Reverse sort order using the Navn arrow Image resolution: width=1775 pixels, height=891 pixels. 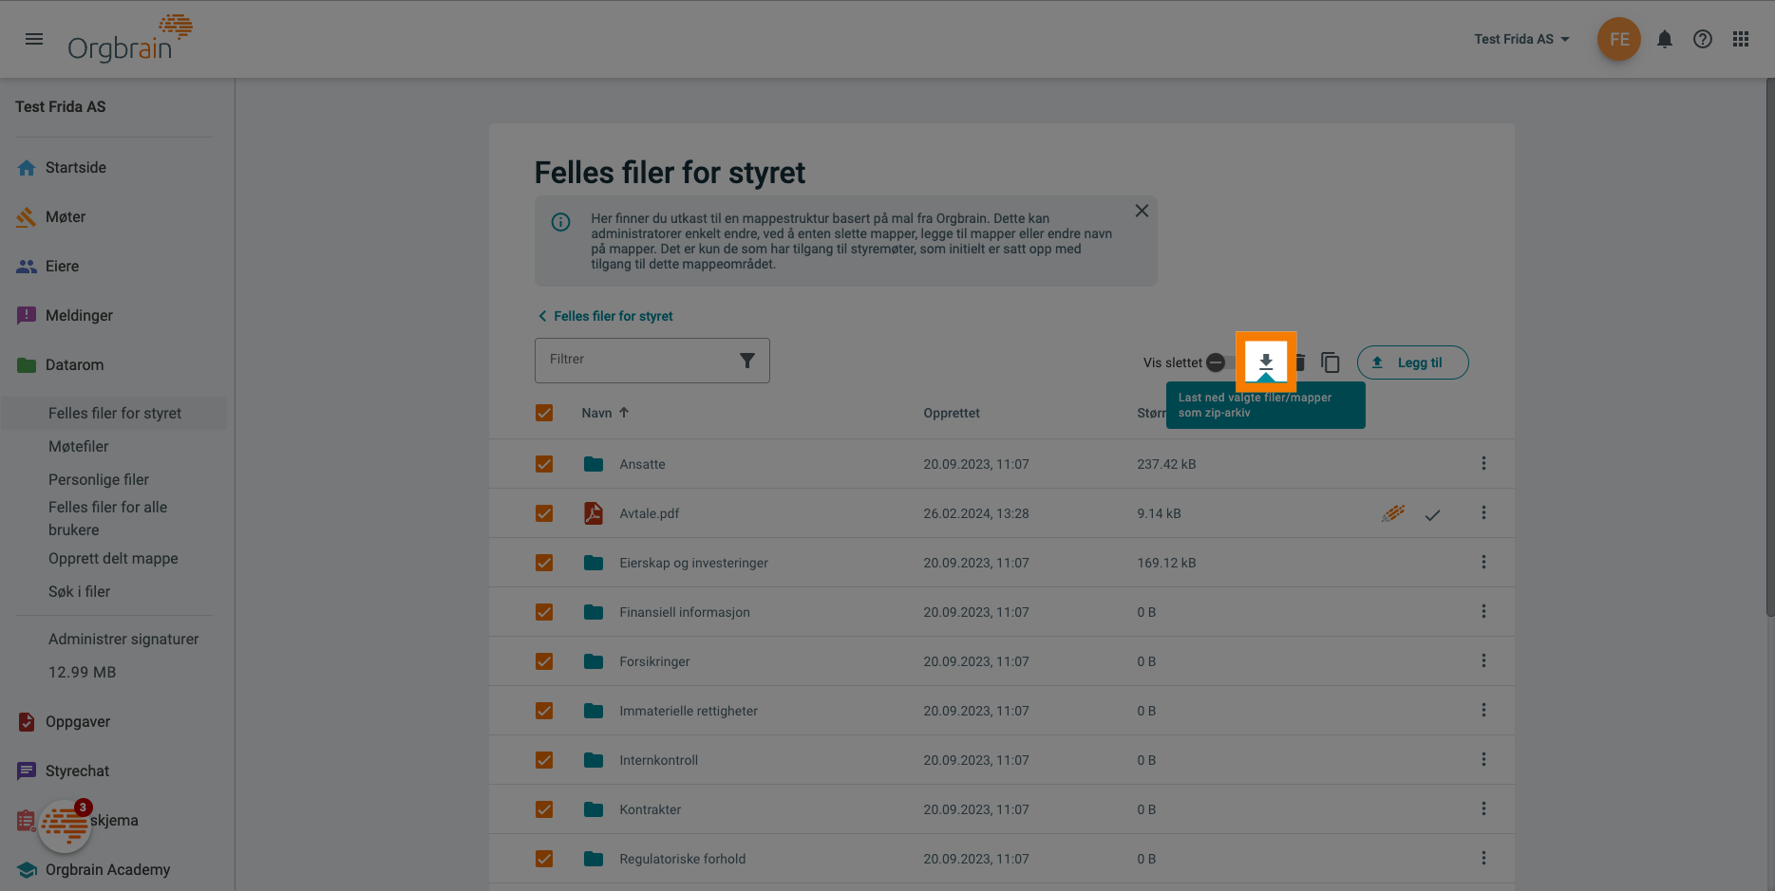click(x=625, y=412)
